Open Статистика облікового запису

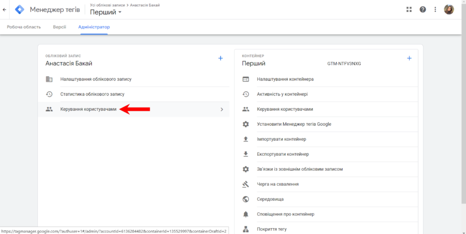pyautogui.click(x=92, y=94)
